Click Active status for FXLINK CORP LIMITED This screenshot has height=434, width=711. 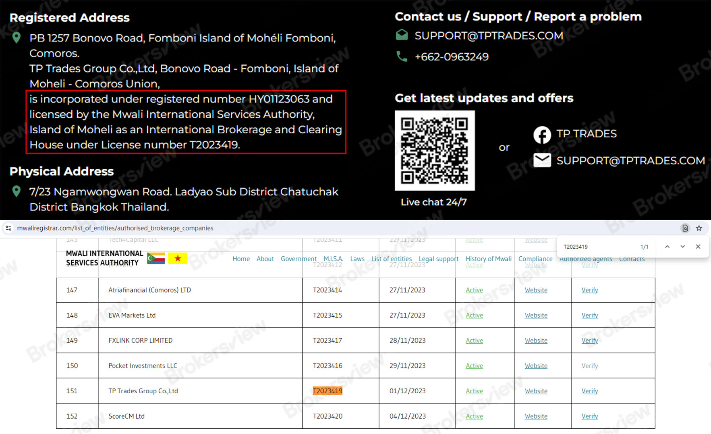(x=474, y=341)
